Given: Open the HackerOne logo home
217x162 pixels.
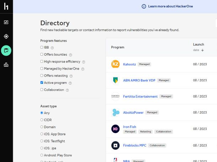Looking at the screenshot, I should click(x=6, y=6).
